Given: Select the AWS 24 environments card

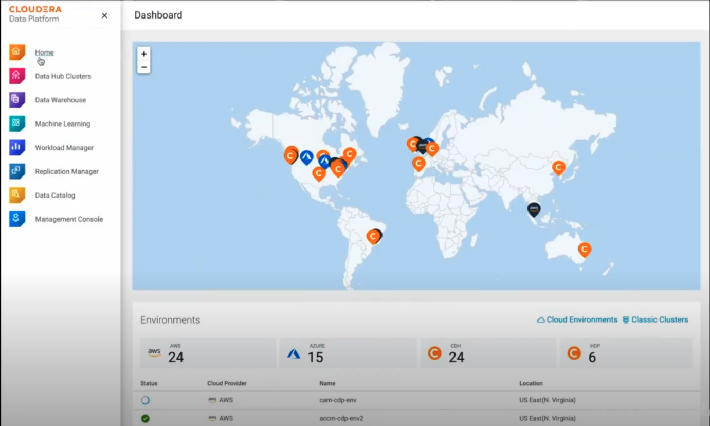Looking at the screenshot, I should [x=208, y=353].
